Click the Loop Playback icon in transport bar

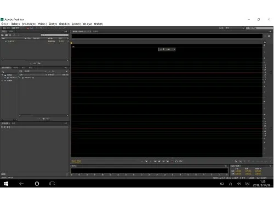176,161
